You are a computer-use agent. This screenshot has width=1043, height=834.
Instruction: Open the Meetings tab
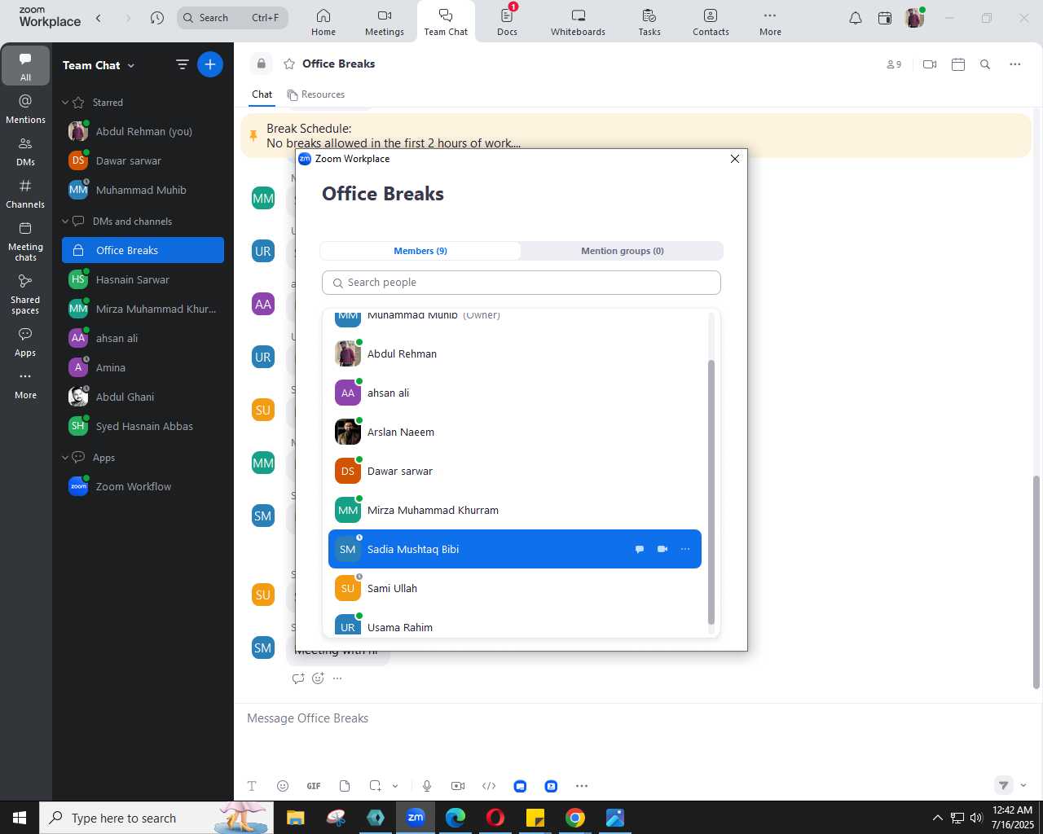coord(385,22)
